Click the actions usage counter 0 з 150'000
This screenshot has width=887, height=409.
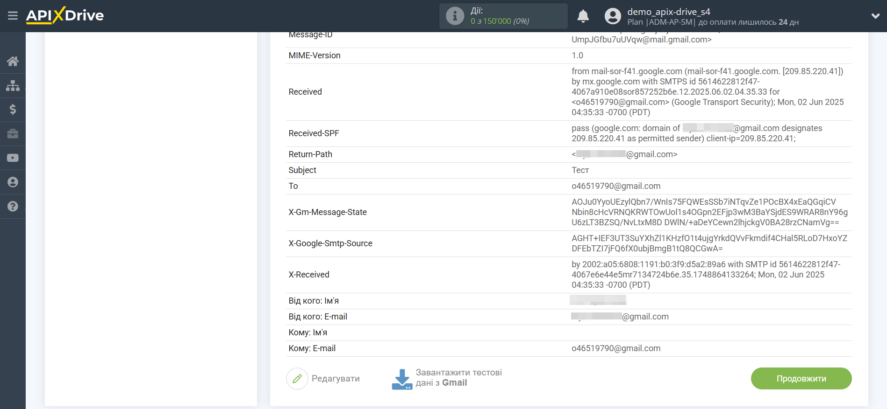[500, 21]
